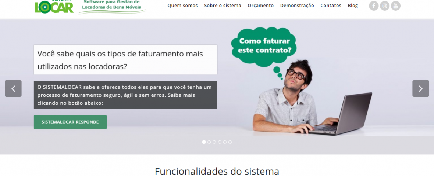Open the Sobre o sistema menu item
This screenshot has height=176, width=434.
[x=223, y=5]
